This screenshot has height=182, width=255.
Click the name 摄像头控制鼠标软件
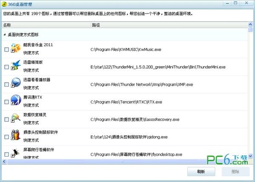pos(41,132)
